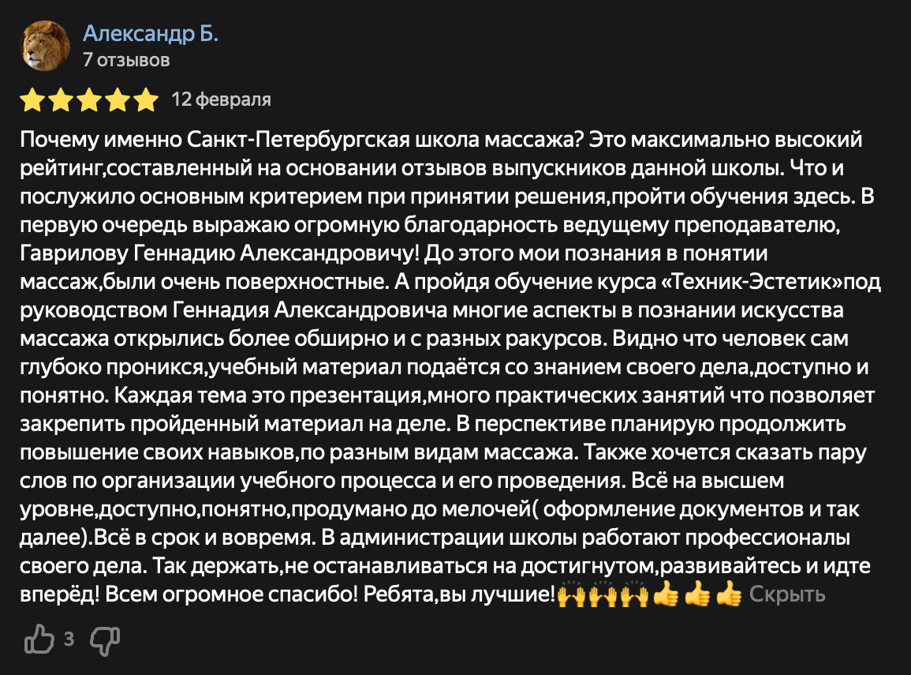This screenshot has height=675, width=911.
Task: Click the first yellow rating star
Action: point(32,99)
